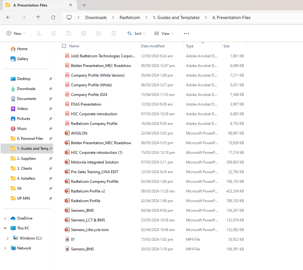Open the New dropdown menu
Image resolution: width=303 pixels, height=270 pixels.
[x=16, y=33]
